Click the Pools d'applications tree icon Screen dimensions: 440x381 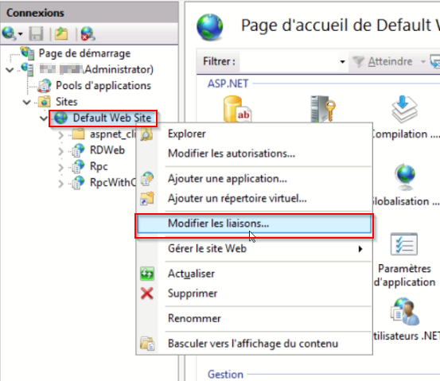click(x=45, y=86)
